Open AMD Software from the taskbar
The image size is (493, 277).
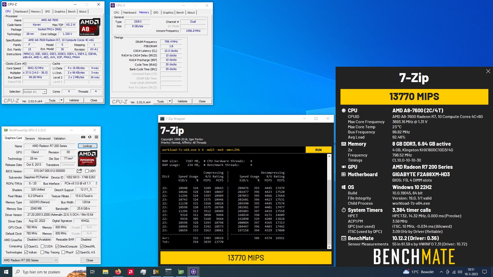click(130, 272)
